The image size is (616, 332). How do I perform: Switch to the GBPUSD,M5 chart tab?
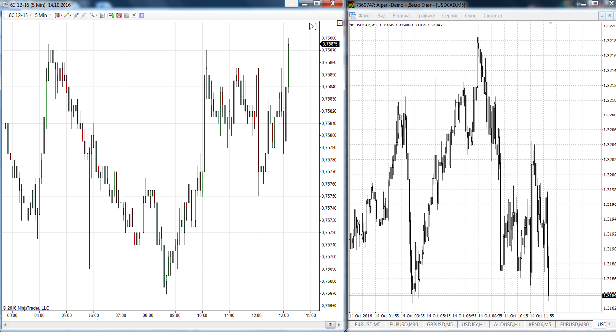(x=439, y=325)
